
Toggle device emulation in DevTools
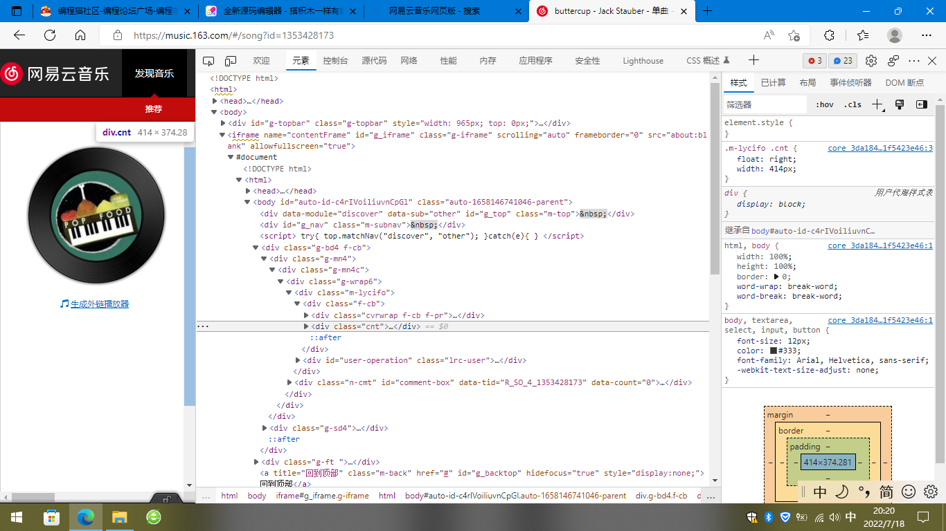coord(231,61)
